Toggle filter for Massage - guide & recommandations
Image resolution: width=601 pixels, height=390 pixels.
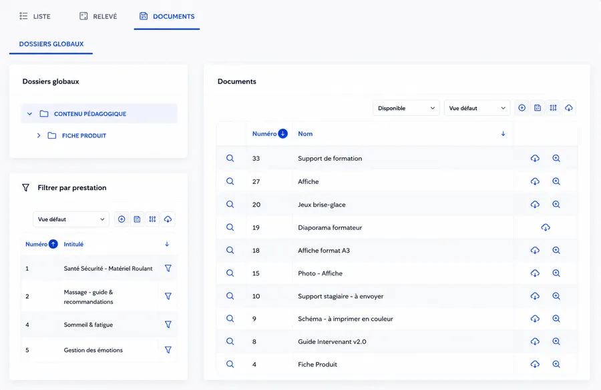pos(168,296)
